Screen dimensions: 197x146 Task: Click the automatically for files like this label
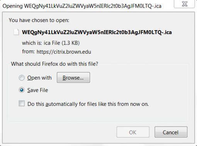click(88, 104)
